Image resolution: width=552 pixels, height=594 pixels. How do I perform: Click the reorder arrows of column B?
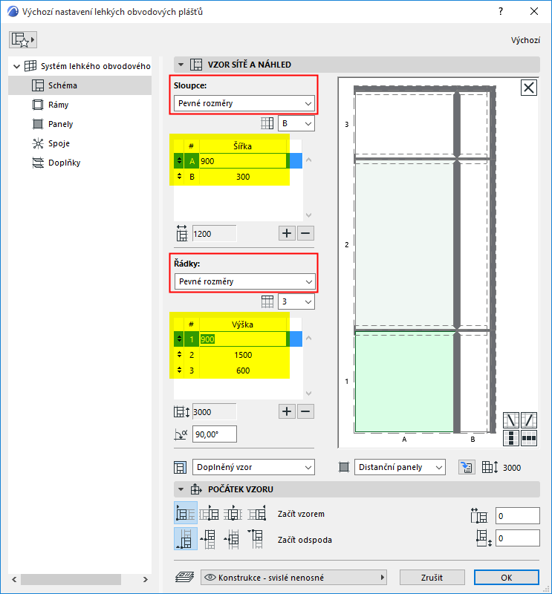(x=179, y=177)
